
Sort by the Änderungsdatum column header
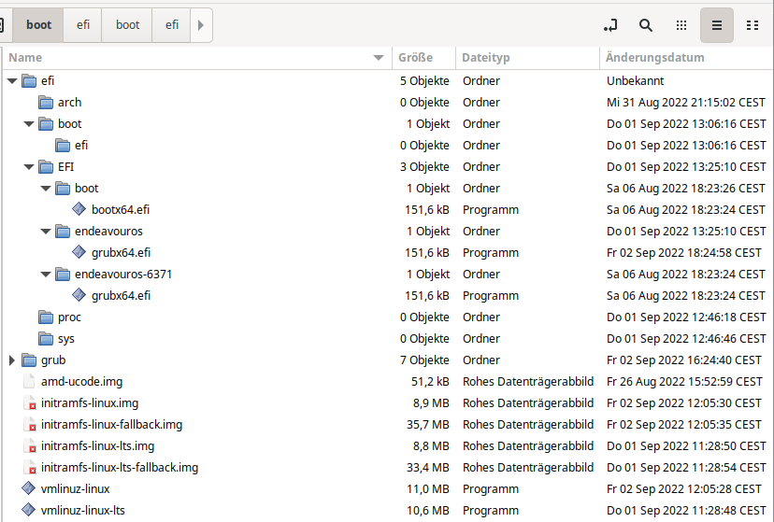[x=654, y=58]
